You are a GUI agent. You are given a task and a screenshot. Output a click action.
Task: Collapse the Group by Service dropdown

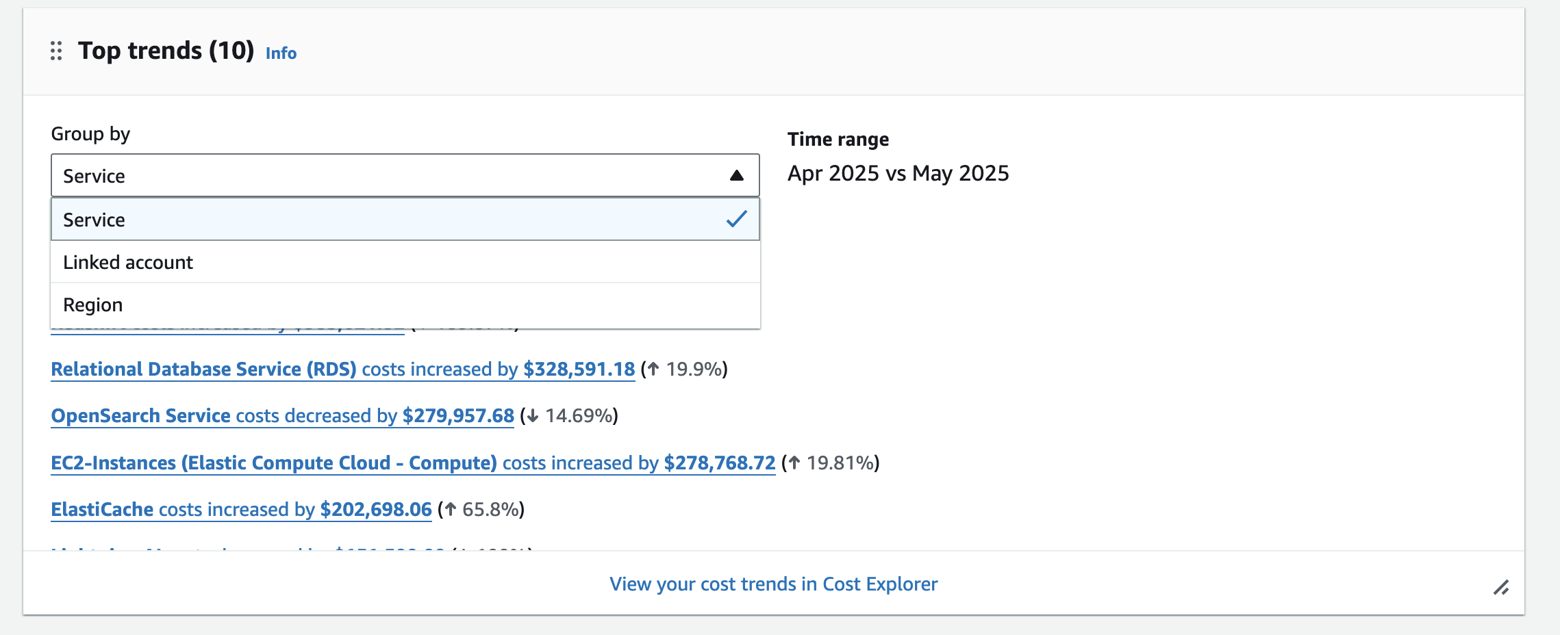pyautogui.click(x=405, y=176)
